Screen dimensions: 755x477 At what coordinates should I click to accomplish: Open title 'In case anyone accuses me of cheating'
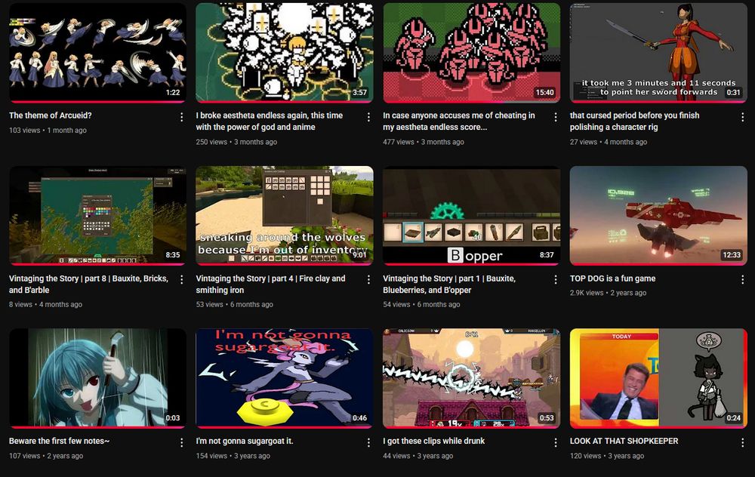[x=459, y=122]
